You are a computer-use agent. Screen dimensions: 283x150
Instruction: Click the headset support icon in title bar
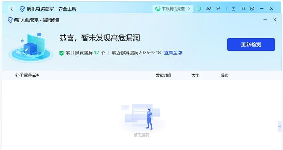pos(218,9)
